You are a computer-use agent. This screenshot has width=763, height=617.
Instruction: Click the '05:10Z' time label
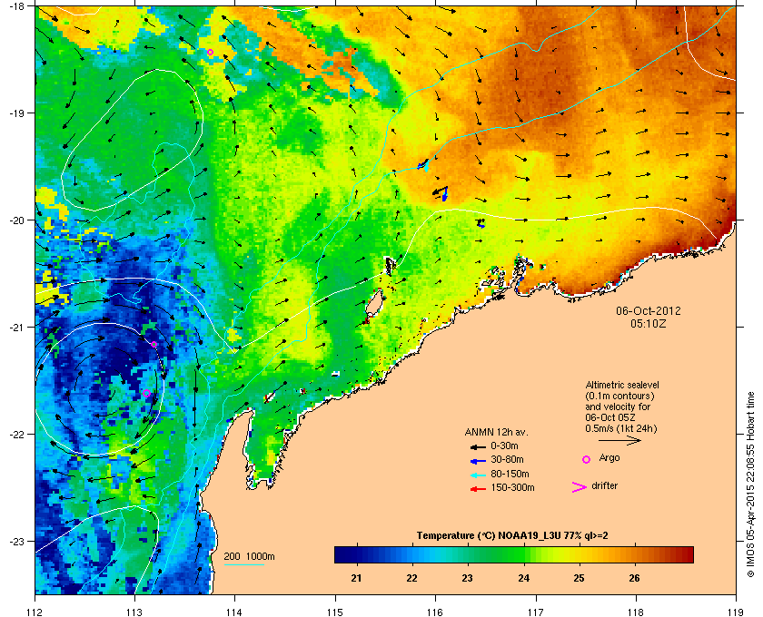[649, 323]
